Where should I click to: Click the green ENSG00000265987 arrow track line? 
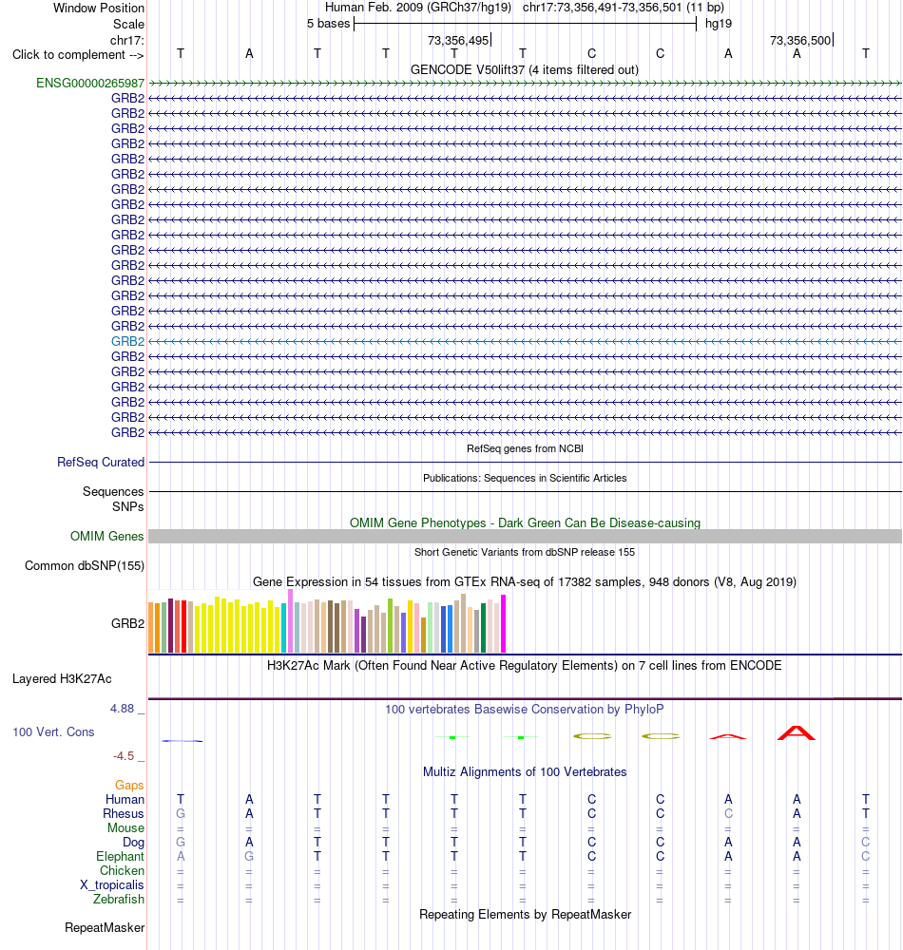pyautogui.click(x=525, y=83)
